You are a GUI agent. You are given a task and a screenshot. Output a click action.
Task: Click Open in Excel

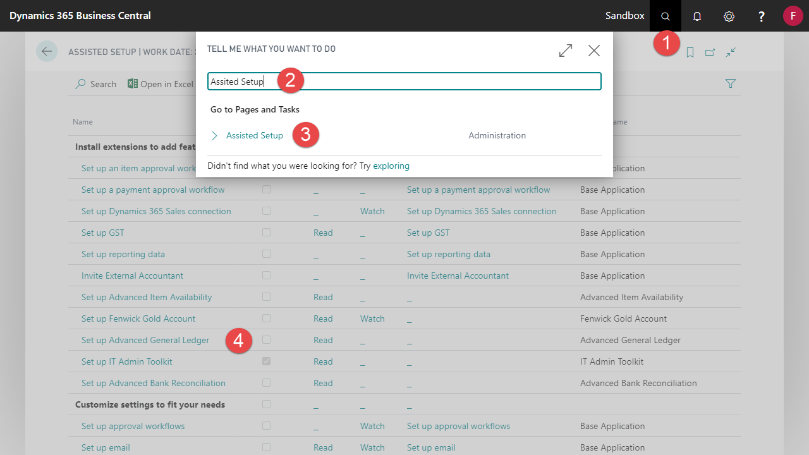[161, 84]
